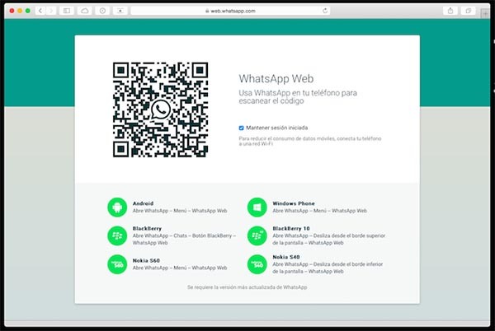The image size is (495, 331).
Task: Open Safari sidebar from toolbar
Action: (66, 11)
